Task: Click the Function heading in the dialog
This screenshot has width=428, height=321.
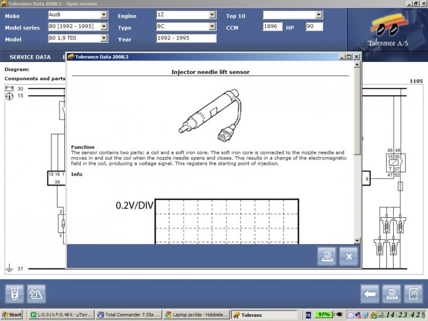Action: (83, 147)
